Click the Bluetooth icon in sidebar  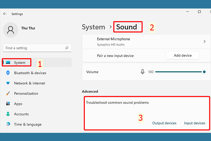pos(8,73)
